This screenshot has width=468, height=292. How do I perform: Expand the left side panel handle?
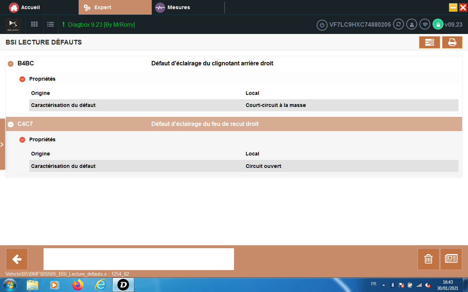2,144
